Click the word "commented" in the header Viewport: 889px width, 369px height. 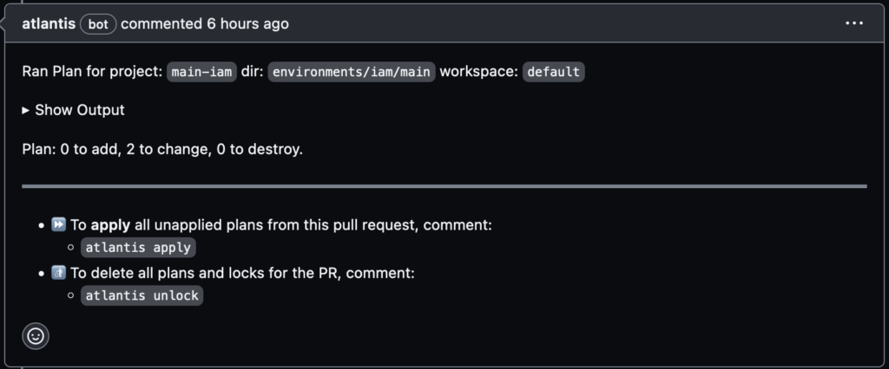(161, 24)
